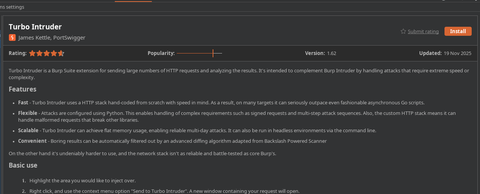480x194 pixels.
Task: Click the outline star beside Submit rating
Action: pos(403,31)
